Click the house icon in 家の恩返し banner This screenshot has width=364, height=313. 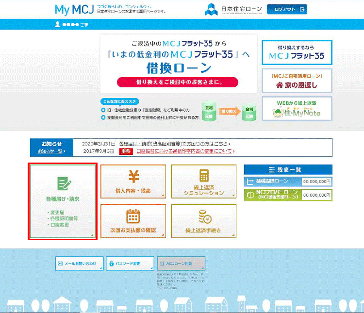pos(280,85)
